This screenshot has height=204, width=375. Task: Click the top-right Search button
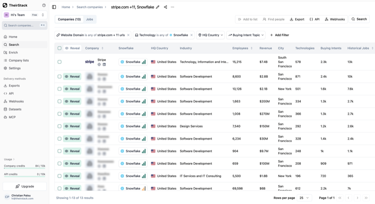click(x=359, y=19)
